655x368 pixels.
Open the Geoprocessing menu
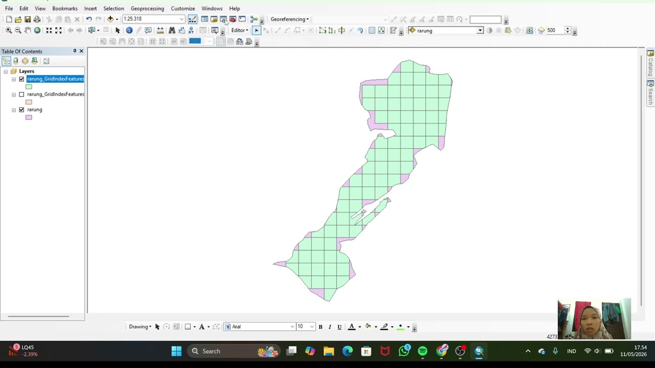147,9
